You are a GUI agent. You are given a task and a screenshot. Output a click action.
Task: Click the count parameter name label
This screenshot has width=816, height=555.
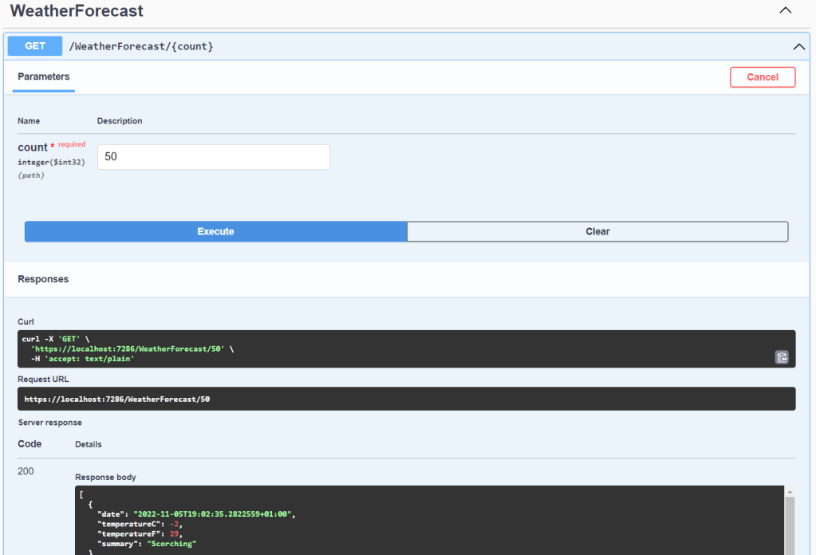33,148
